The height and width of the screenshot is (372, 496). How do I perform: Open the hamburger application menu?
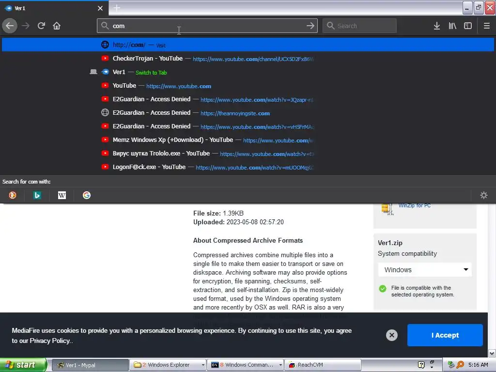pos(487,26)
